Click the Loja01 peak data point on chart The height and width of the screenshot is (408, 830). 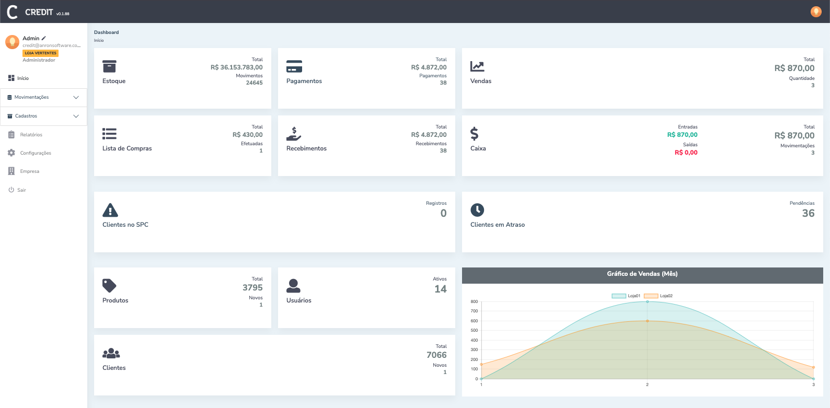click(x=647, y=301)
